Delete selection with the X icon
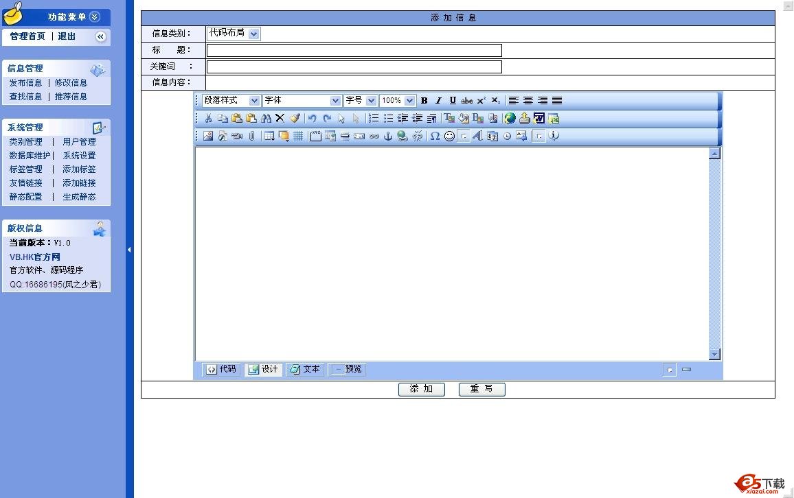Screen dimensions: 794x498 (x=280, y=118)
